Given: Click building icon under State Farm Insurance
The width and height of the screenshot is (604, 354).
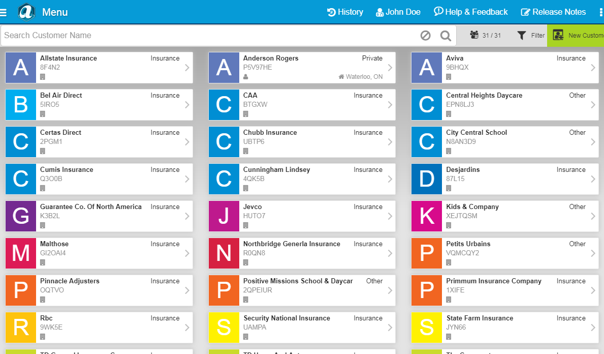Looking at the screenshot, I should coord(449,337).
